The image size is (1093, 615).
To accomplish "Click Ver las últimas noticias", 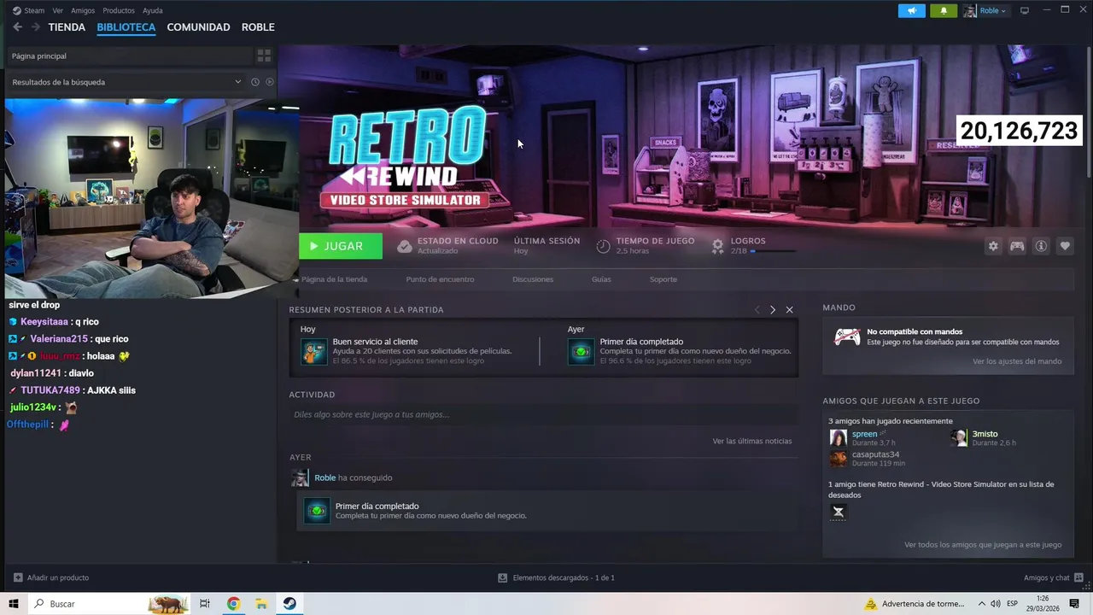I will pyautogui.click(x=752, y=441).
